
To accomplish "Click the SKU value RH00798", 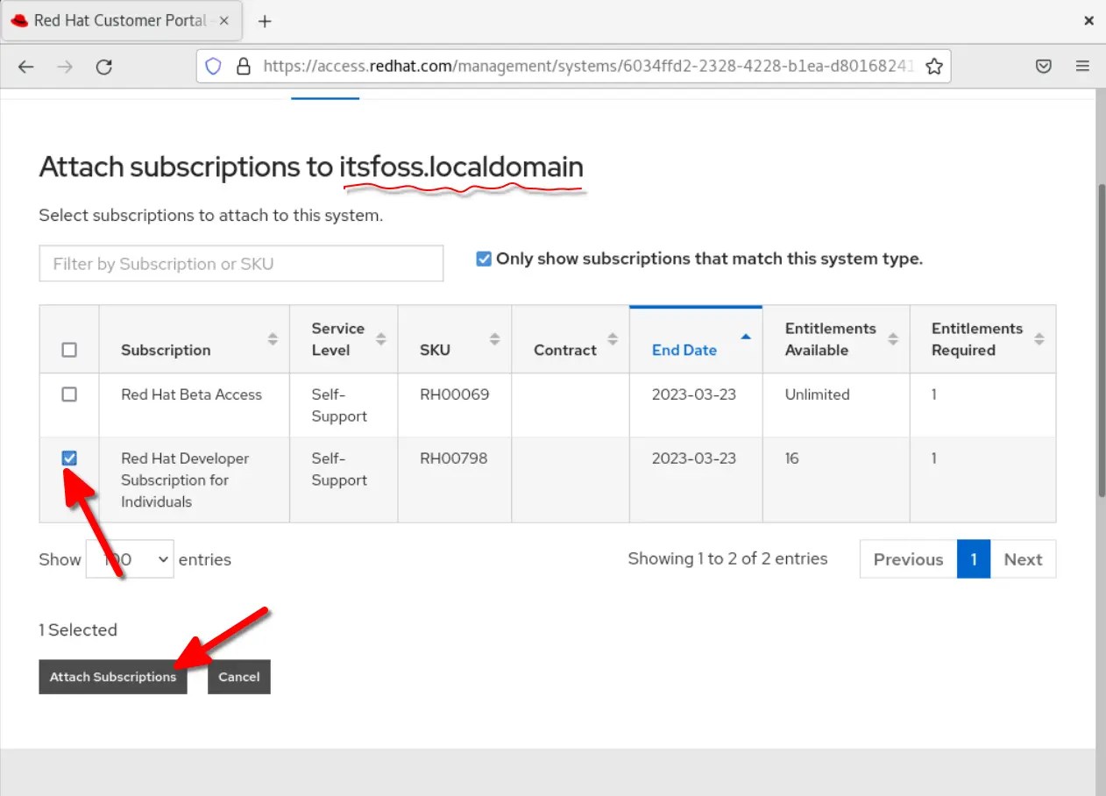I will pos(453,458).
